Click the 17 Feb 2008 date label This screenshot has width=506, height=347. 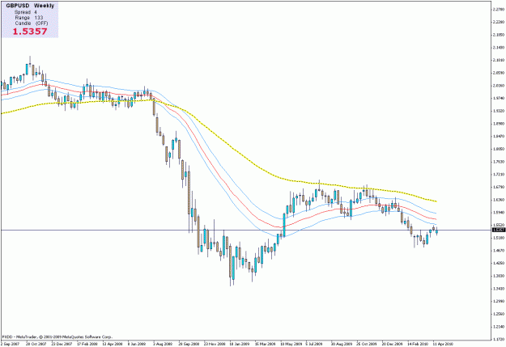coord(87,344)
